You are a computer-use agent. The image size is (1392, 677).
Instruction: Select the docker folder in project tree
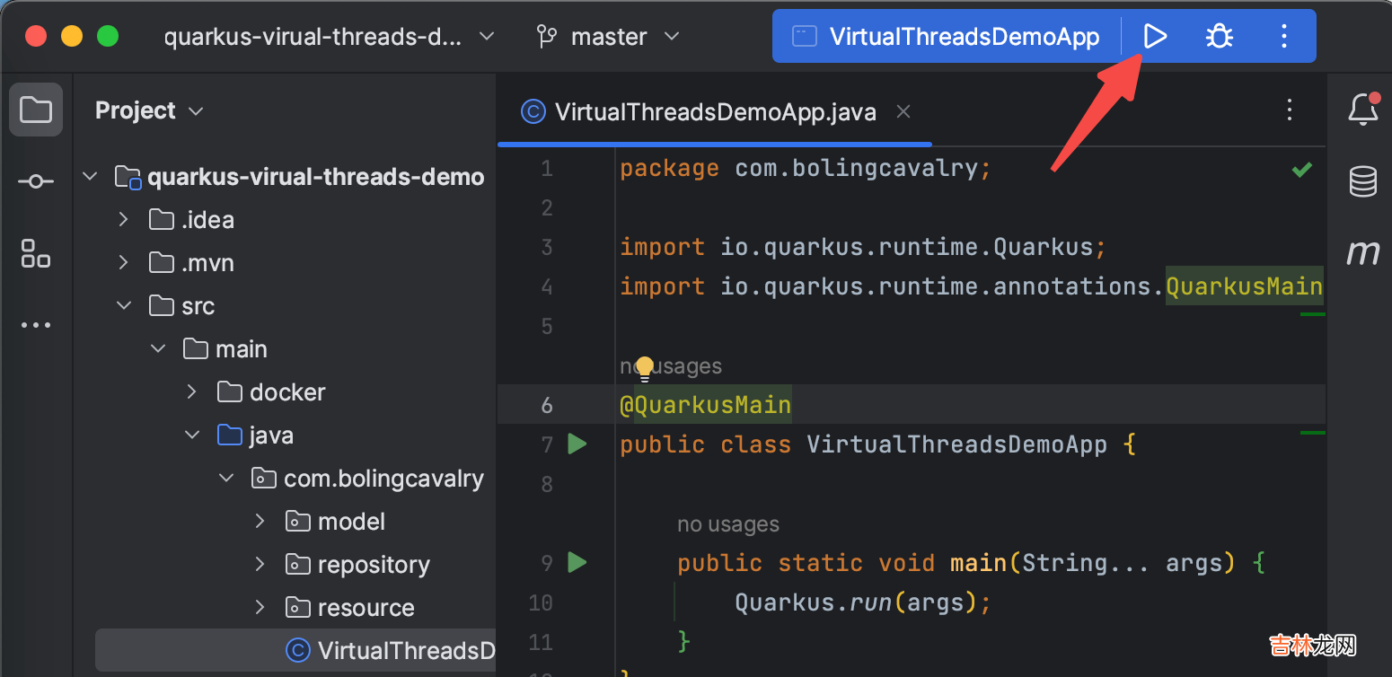(286, 392)
